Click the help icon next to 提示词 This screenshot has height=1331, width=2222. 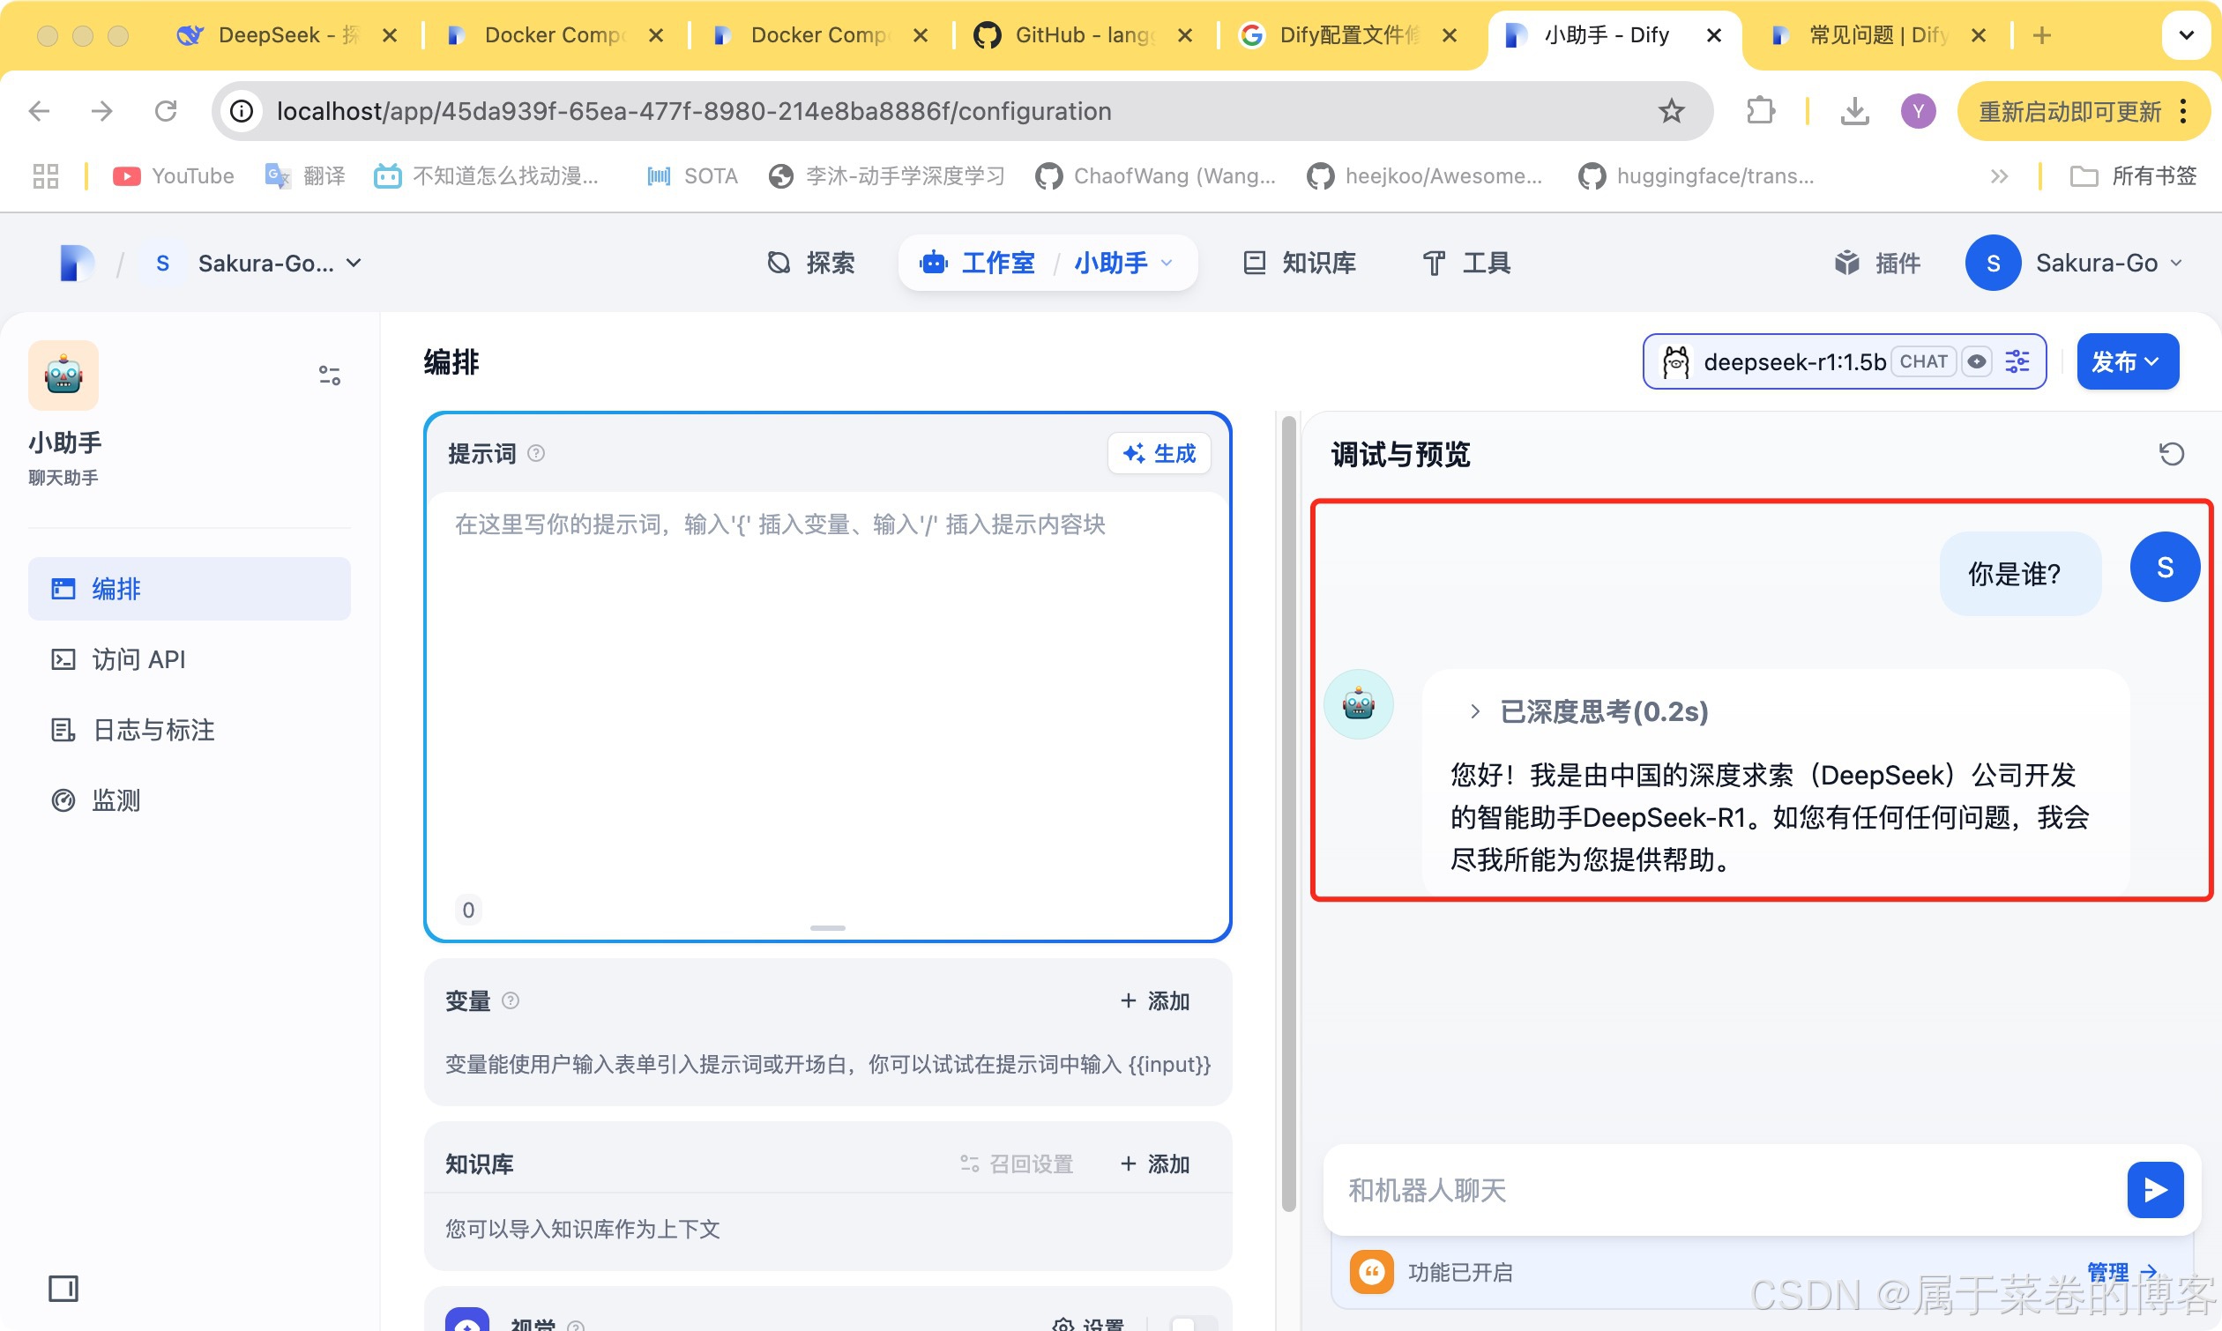[535, 454]
